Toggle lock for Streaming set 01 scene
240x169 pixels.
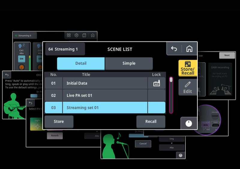(156, 107)
